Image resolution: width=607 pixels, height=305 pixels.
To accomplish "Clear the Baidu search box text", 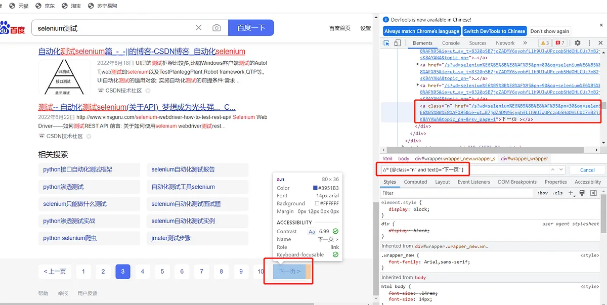I will (199, 28).
